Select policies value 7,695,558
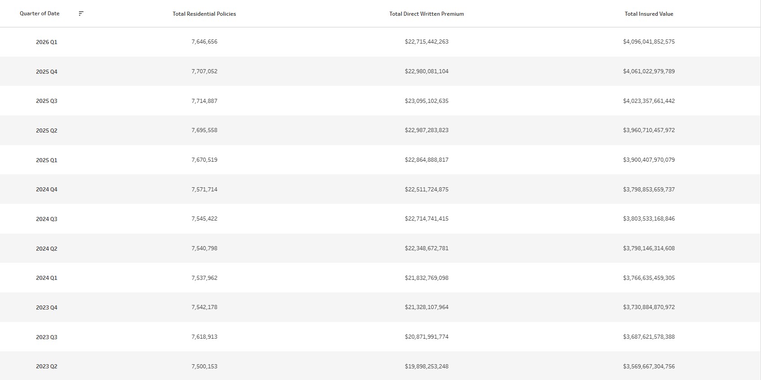761x380 pixels. click(x=204, y=130)
